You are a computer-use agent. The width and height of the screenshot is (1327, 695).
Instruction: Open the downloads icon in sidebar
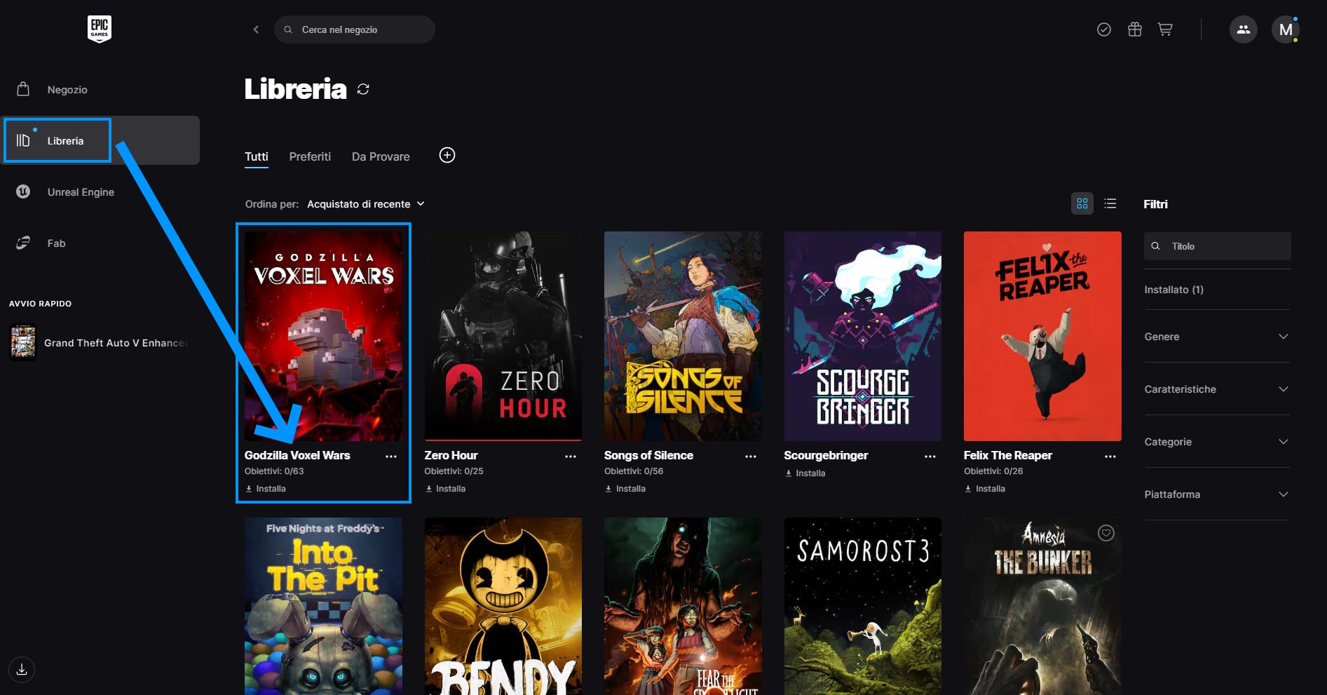22,669
